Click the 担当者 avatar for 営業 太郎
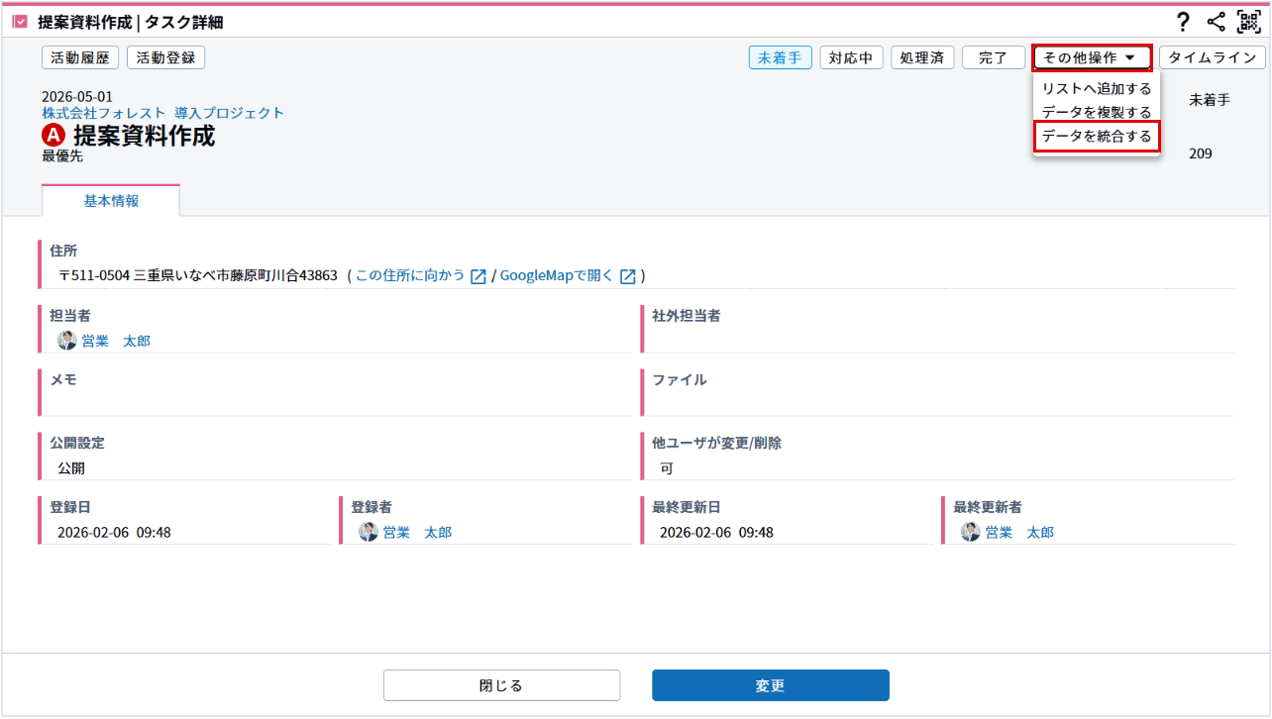 66,341
